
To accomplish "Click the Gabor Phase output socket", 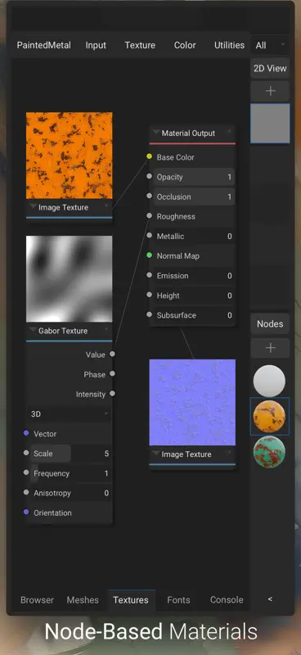I will 112,374.
